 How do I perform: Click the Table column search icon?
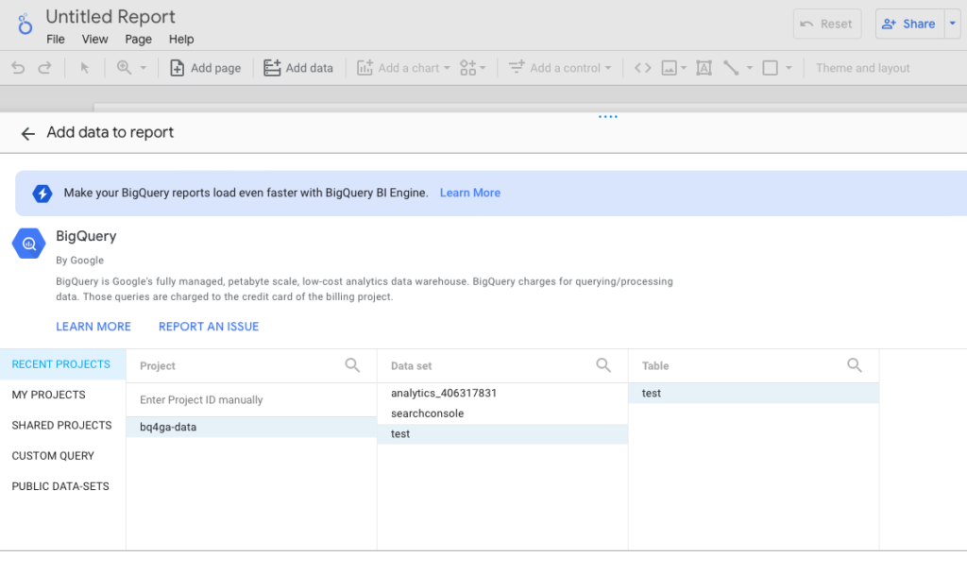(854, 365)
